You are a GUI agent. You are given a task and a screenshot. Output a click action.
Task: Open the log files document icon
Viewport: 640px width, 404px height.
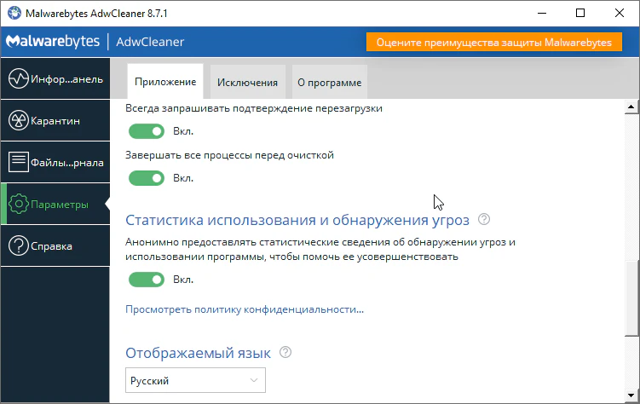[19, 162]
